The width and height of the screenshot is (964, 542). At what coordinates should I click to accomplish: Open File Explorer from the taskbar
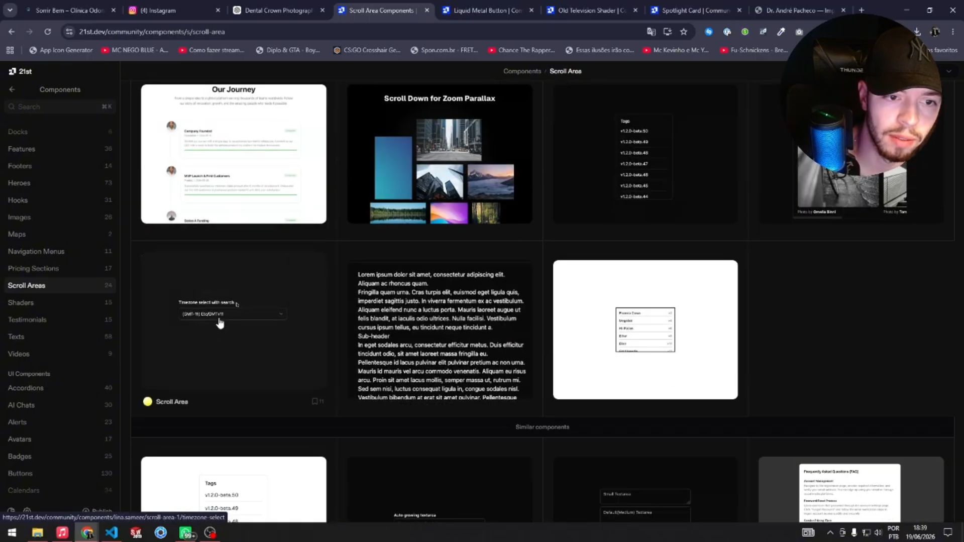coord(37,532)
